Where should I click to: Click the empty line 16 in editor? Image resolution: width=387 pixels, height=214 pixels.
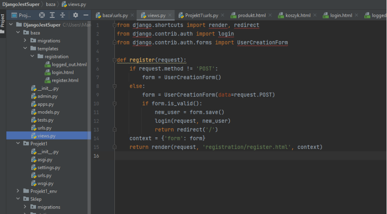coord(214,156)
